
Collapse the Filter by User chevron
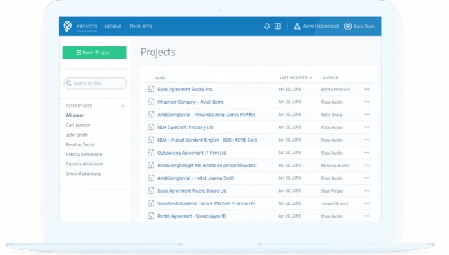tap(123, 106)
